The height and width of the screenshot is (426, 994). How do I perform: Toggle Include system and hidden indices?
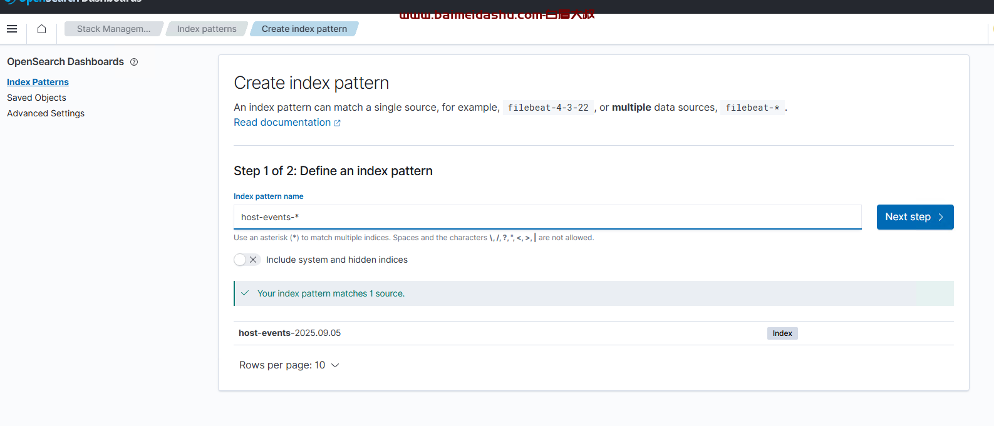click(x=247, y=260)
